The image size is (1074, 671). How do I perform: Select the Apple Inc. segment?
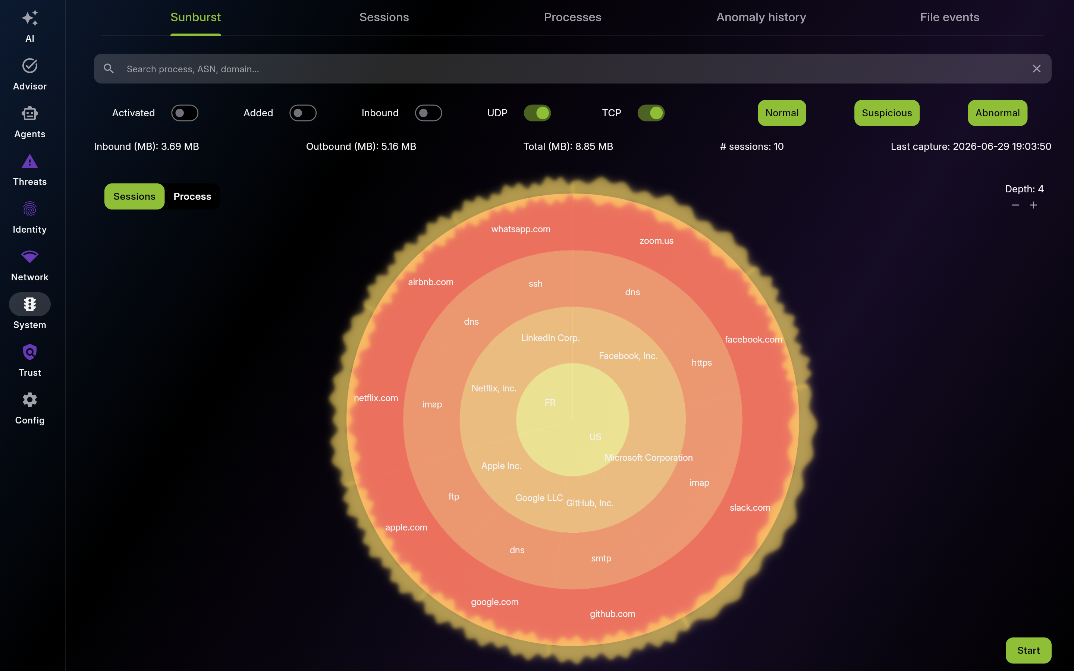pyautogui.click(x=501, y=466)
